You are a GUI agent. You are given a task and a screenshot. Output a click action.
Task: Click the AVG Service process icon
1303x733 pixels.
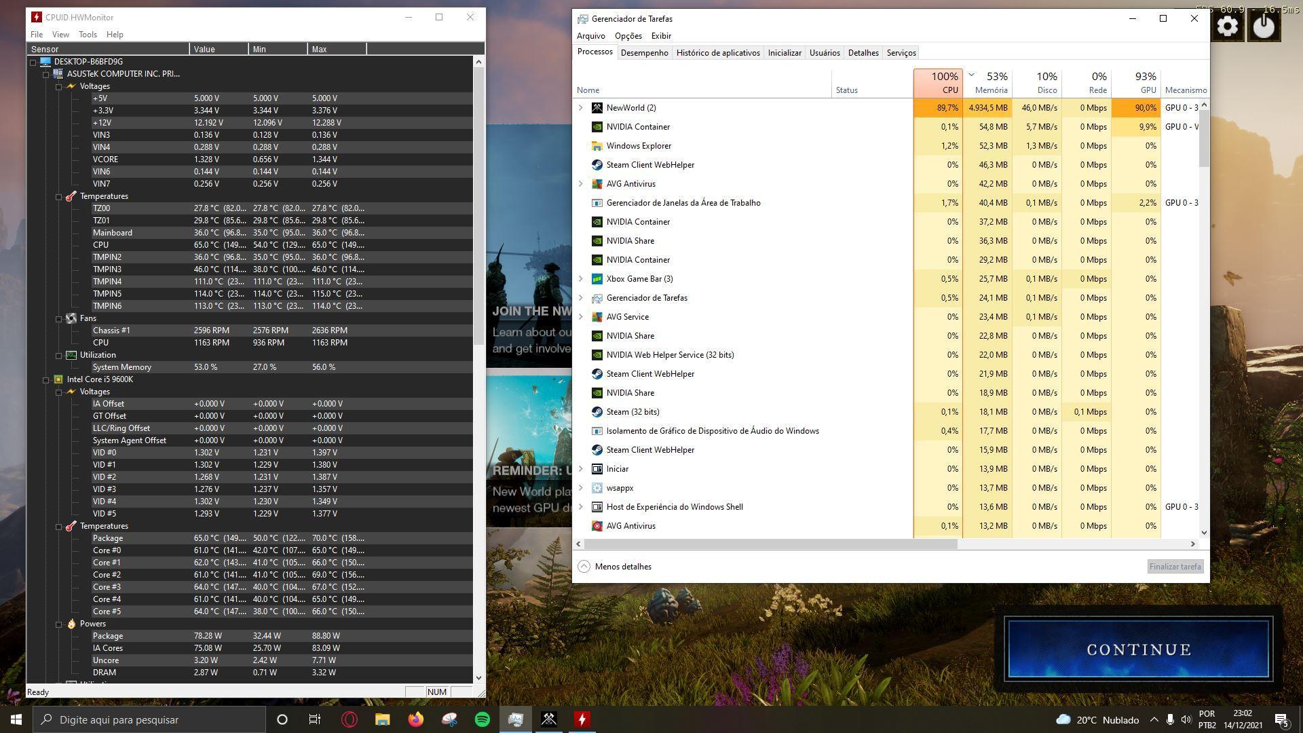click(x=597, y=317)
